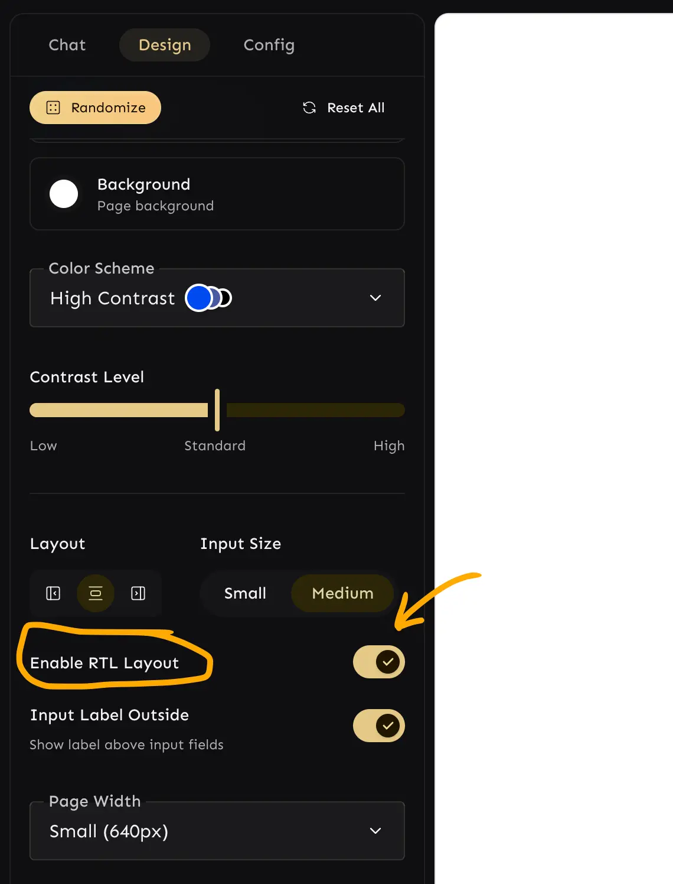Choose Medium input size
673x884 pixels.
click(342, 593)
